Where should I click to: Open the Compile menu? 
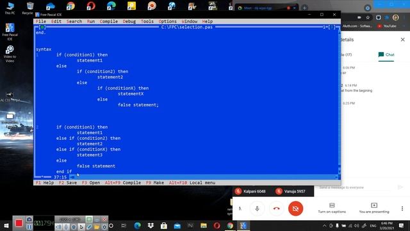[x=109, y=21]
